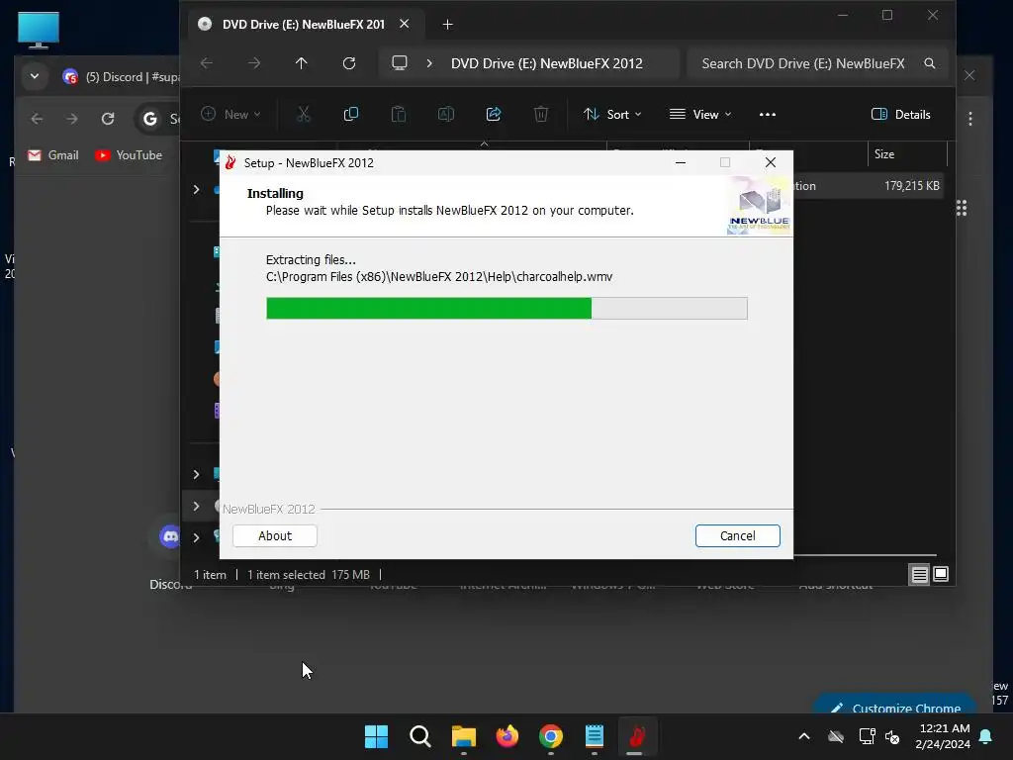Go back in Chrome window
This screenshot has height=760, width=1013.
(x=37, y=119)
